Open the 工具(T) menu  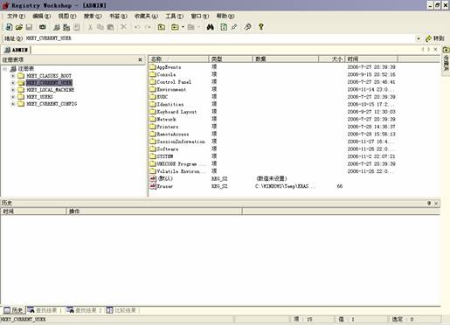[x=174, y=16]
